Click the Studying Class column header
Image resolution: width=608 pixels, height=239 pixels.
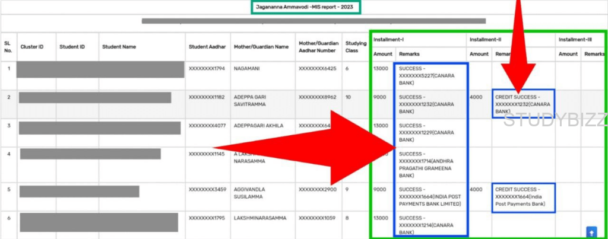pos(356,46)
